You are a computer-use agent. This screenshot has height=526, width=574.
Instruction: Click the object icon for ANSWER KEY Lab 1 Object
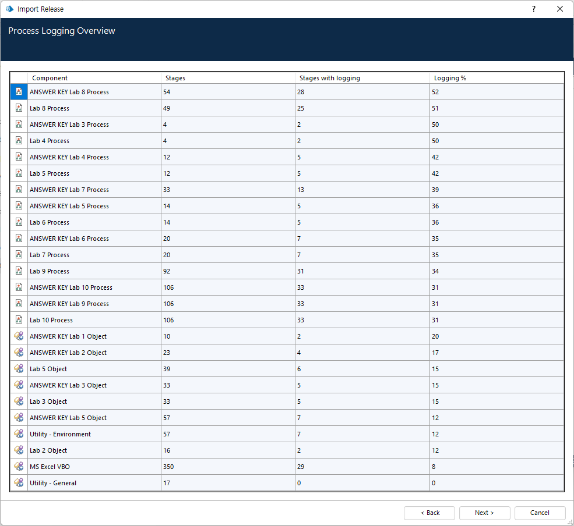coord(19,336)
